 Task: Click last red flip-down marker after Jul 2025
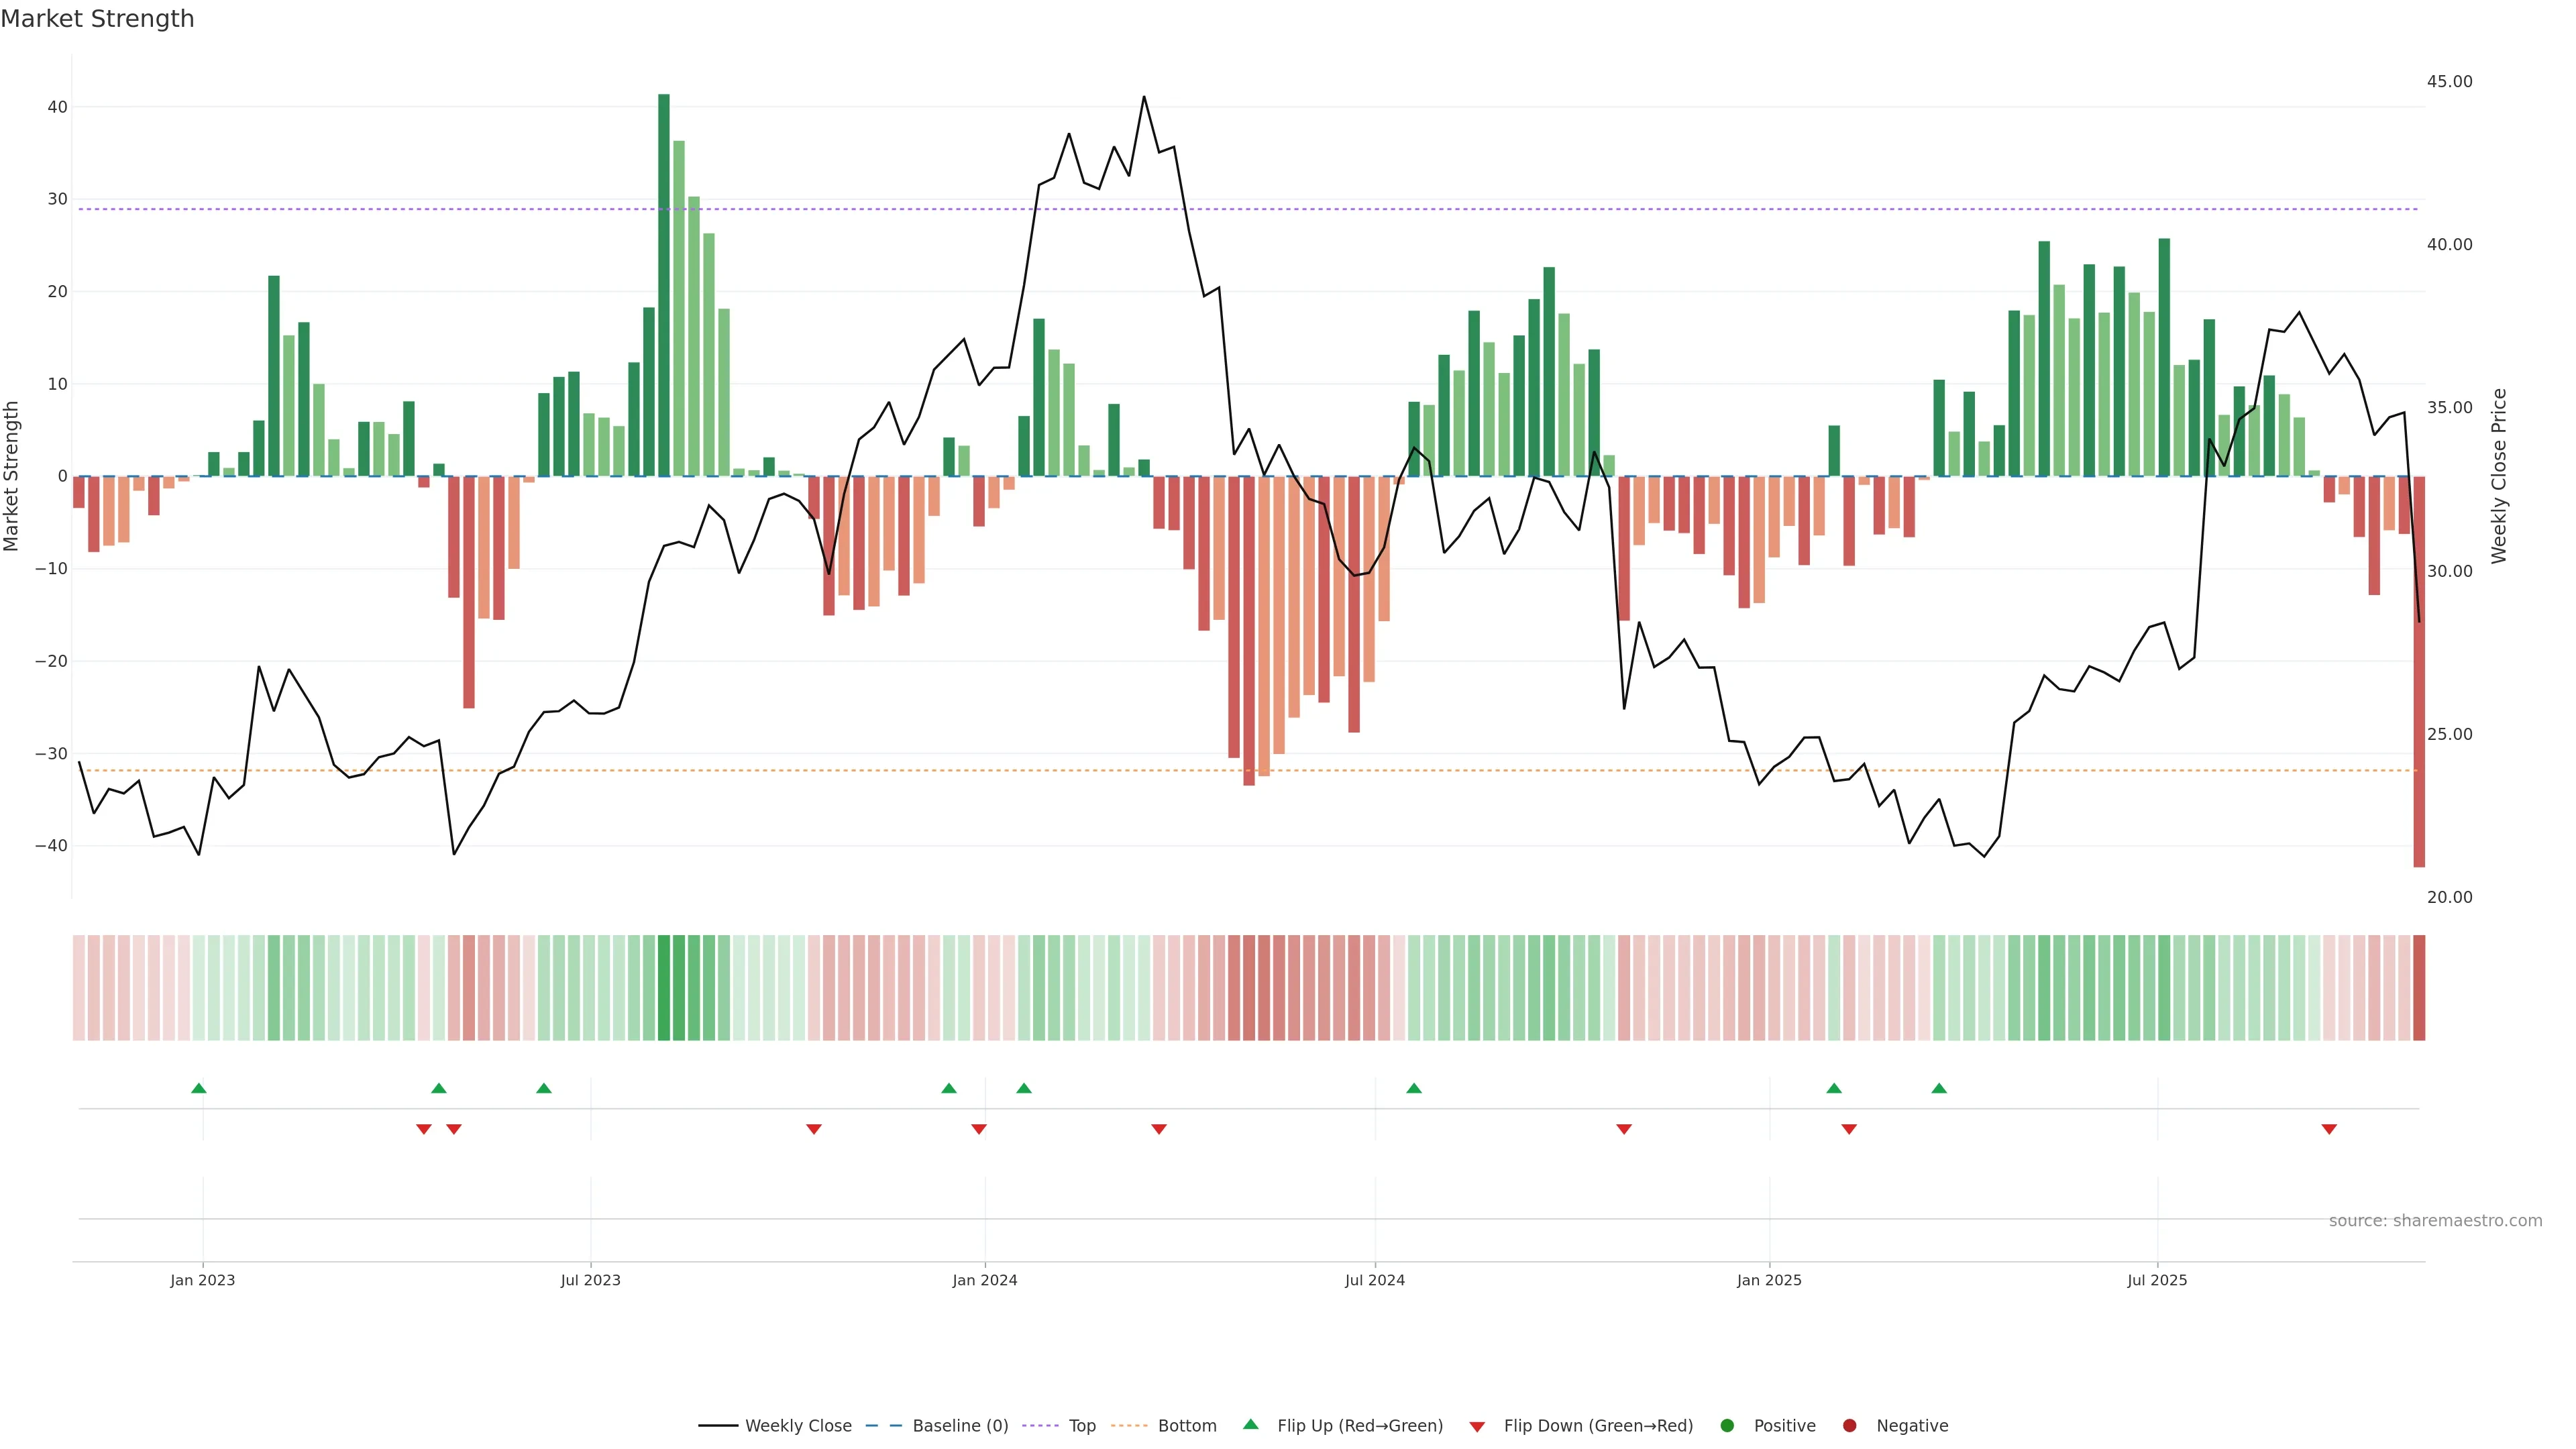(x=2329, y=1129)
